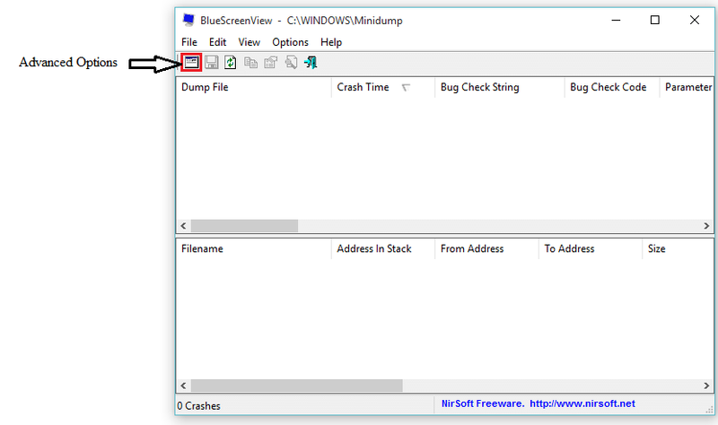Screen dimensions: 718x425
Task: Click the Find magnifier toolbar icon
Action: 291,62
